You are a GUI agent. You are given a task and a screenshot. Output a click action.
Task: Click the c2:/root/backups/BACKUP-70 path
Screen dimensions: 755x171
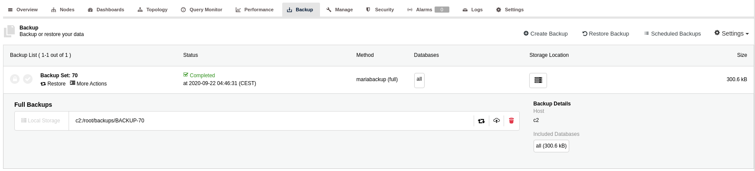point(110,121)
